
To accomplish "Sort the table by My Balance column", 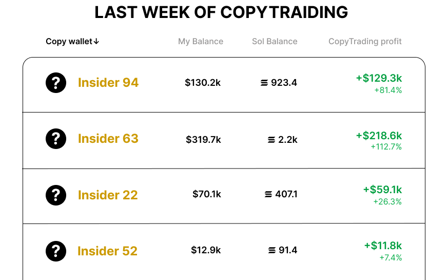I will click(x=201, y=42).
